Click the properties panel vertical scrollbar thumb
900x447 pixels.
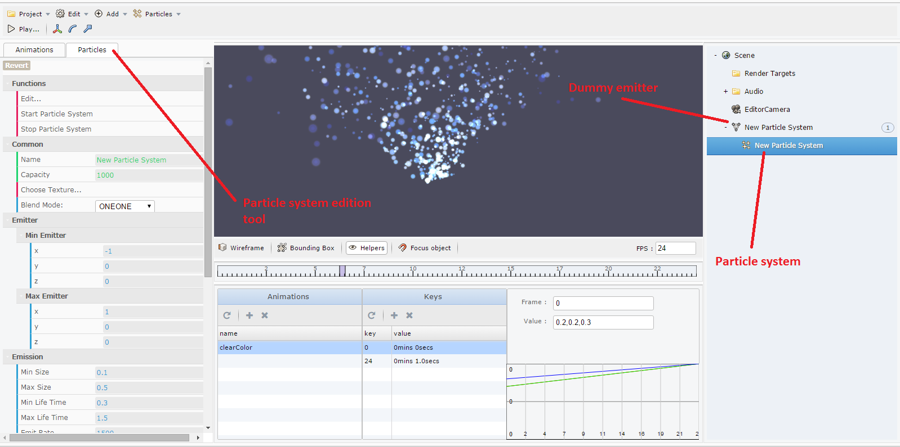[208, 171]
